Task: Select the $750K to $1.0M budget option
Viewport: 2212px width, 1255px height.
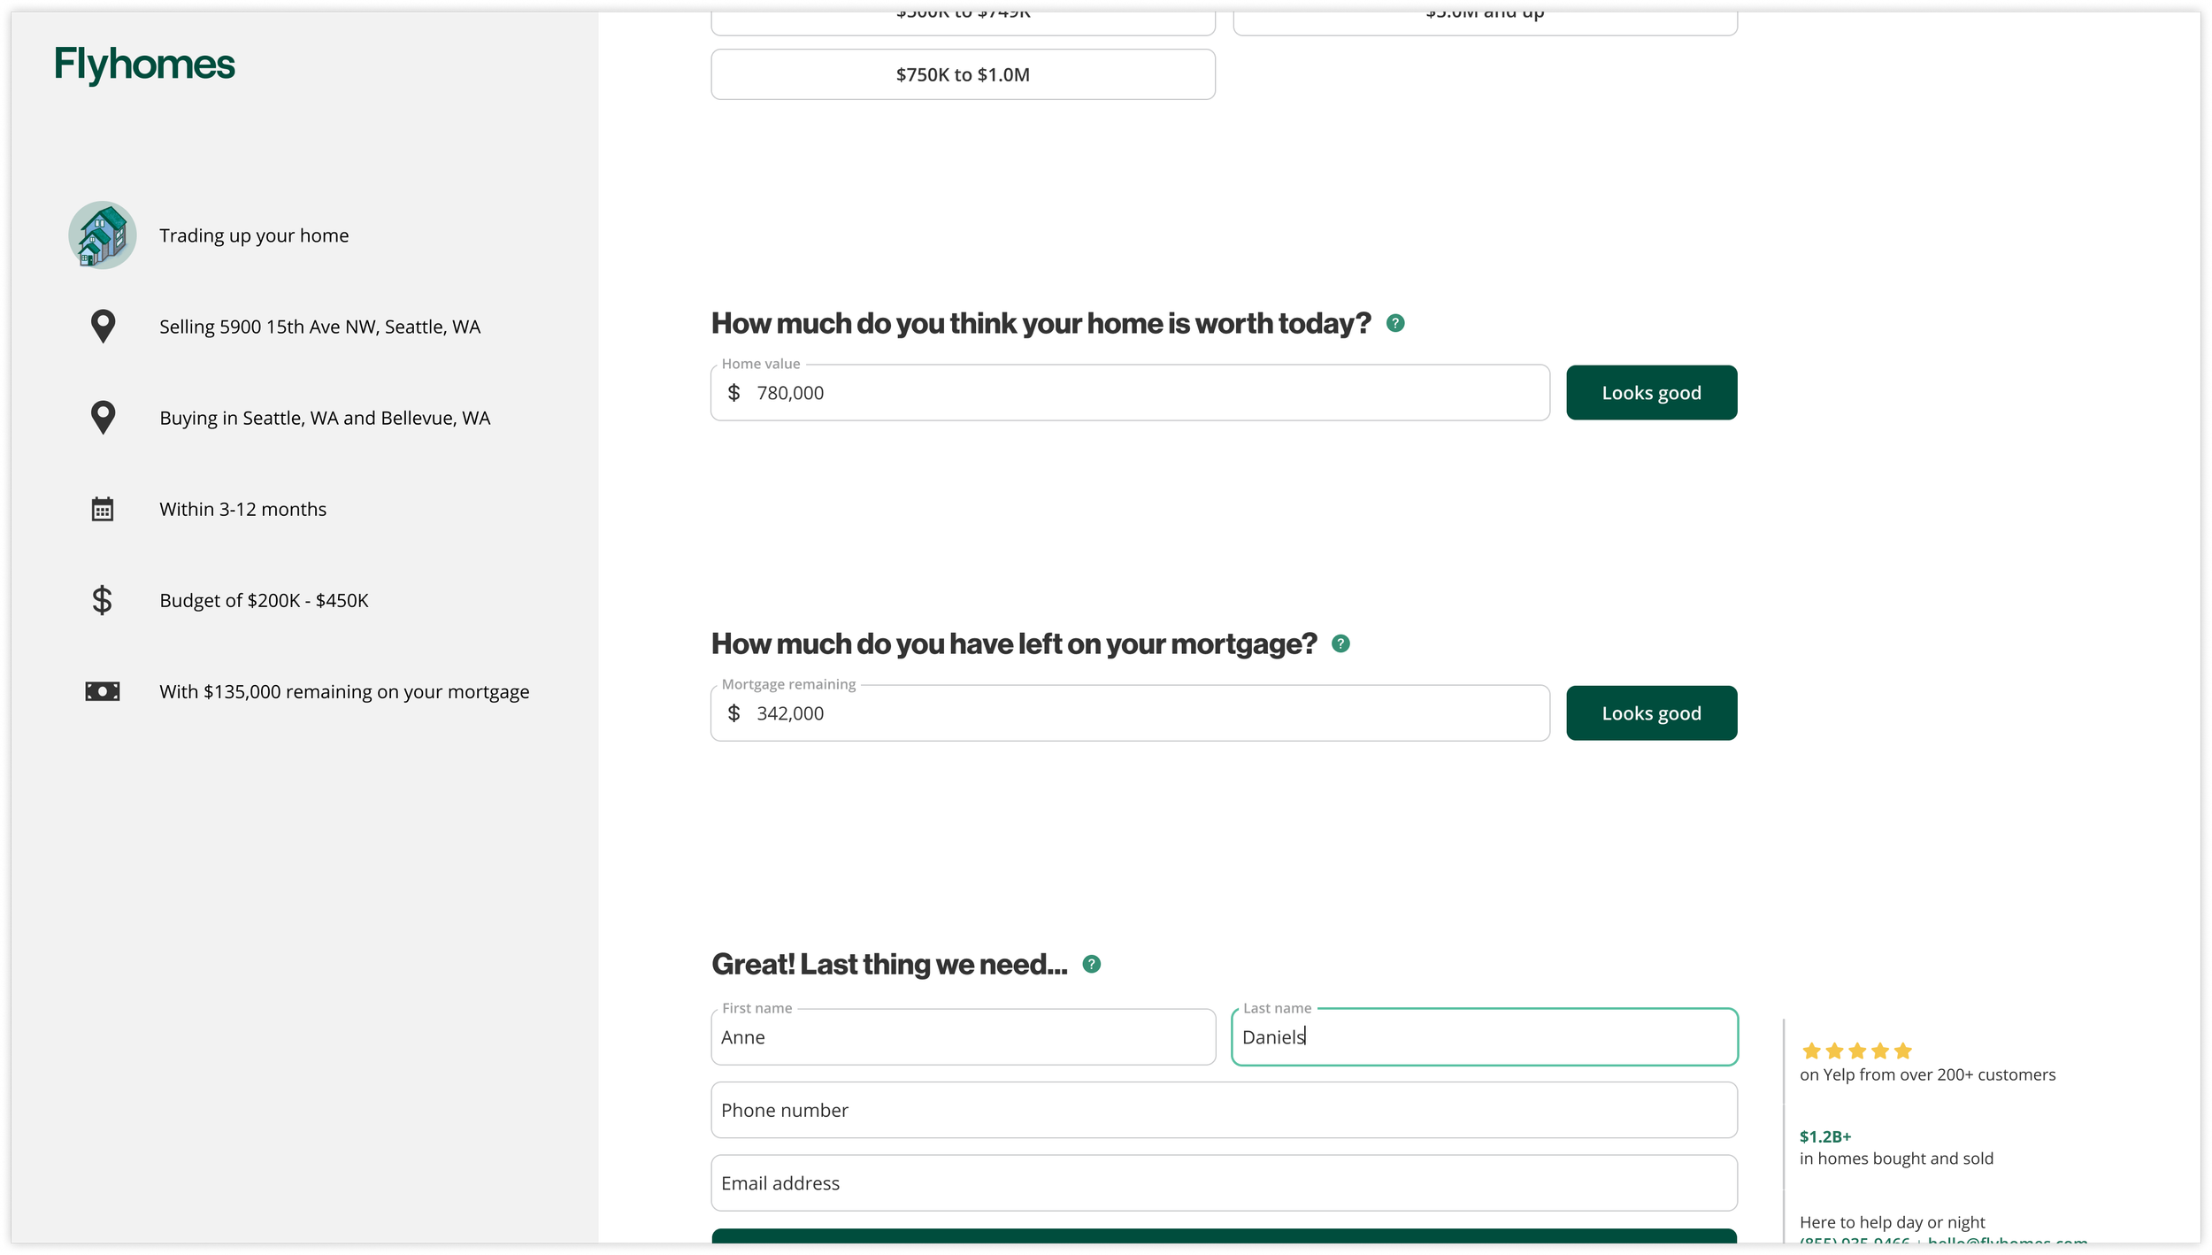Action: [963, 74]
